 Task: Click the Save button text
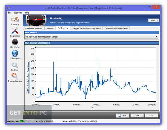124,116
